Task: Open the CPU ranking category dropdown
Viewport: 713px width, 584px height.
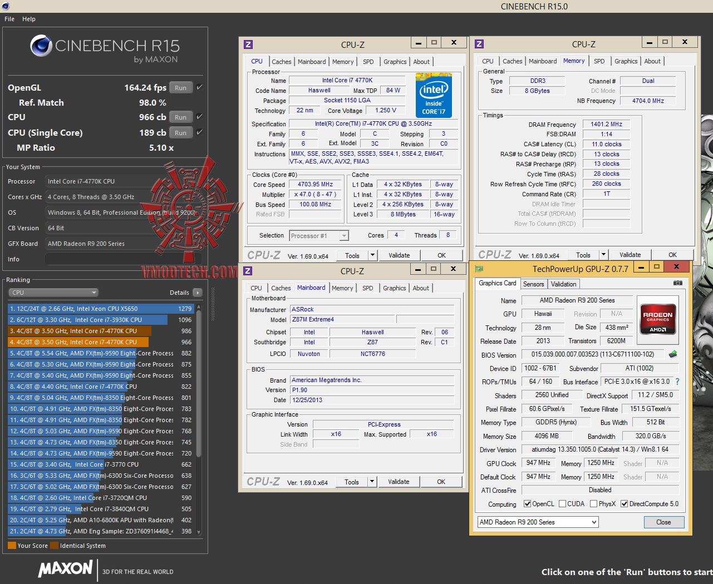Action: pos(53,293)
